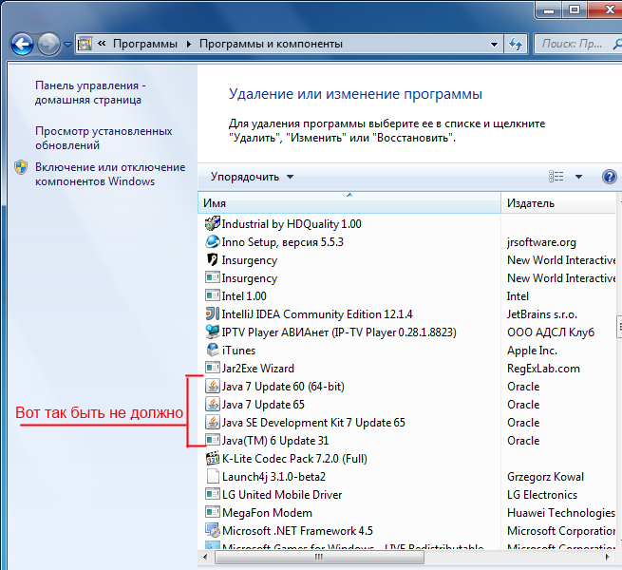Click the Inno Setup globe icon
This screenshot has width=622, height=570.
(212, 241)
